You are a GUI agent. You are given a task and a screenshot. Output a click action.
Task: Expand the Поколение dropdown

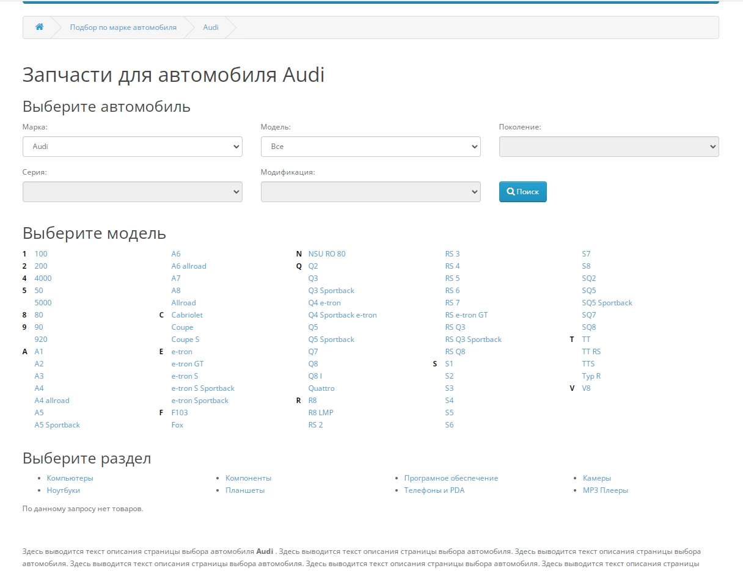click(x=609, y=147)
